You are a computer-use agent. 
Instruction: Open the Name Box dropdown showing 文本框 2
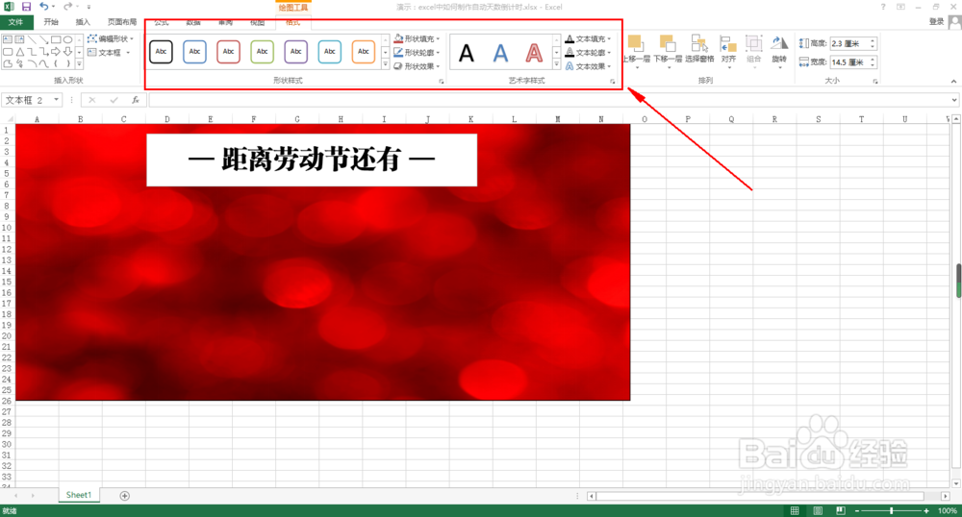(x=57, y=100)
